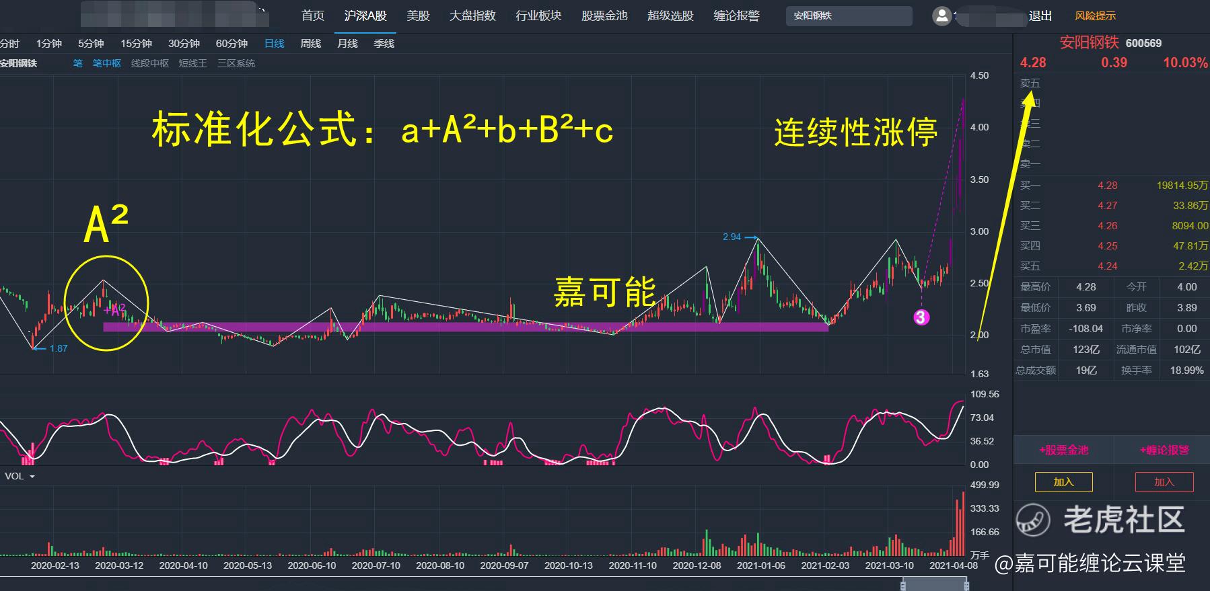This screenshot has width=1210, height=591.
Task: Open 超级选股 in the navigation
Action: pyautogui.click(x=670, y=15)
